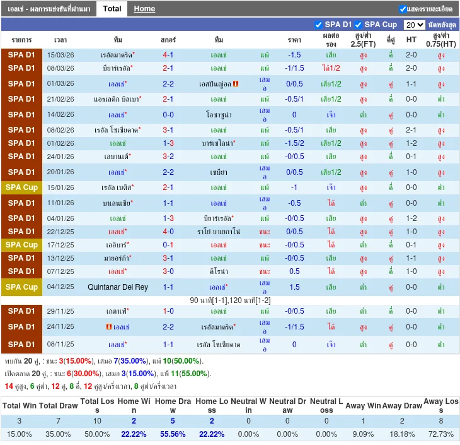Open the 20 matches count dropdown
This screenshot has width=460, height=445.
[x=414, y=25]
